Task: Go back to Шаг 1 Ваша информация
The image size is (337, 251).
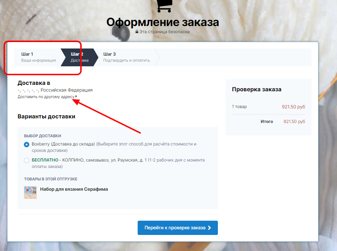Action: click(x=39, y=57)
